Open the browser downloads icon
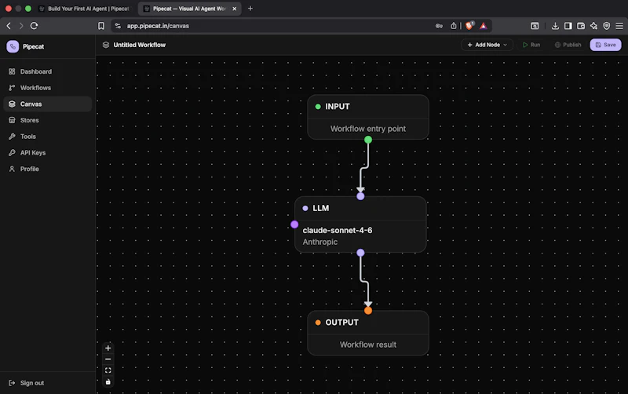 pos(555,26)
